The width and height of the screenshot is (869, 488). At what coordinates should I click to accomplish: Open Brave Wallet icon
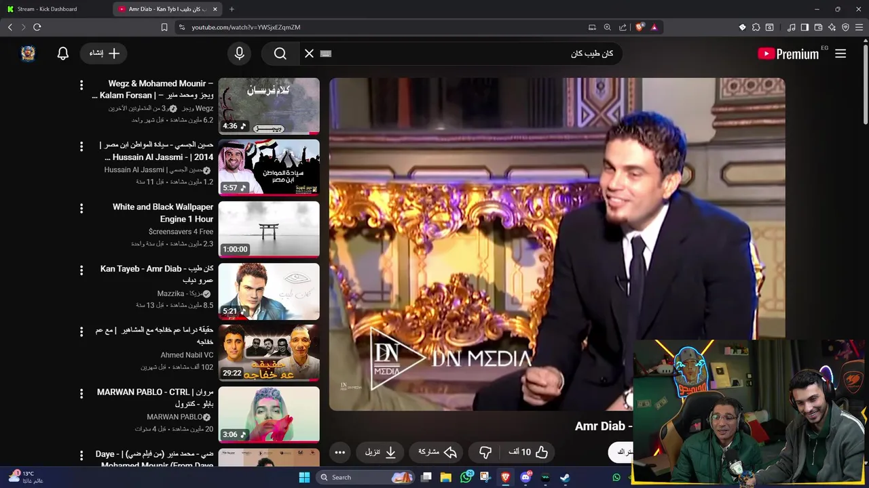(818, 27)
